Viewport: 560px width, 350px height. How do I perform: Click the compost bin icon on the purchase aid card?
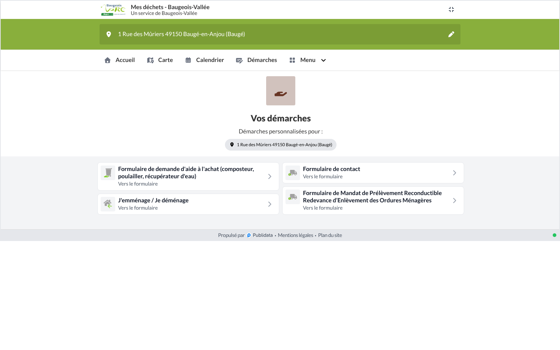click(108, 173)
